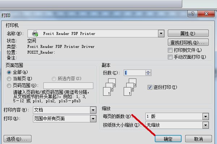Select 页码范围 radio button
This screenshot has width=217, height=144.
coord(9,86)
